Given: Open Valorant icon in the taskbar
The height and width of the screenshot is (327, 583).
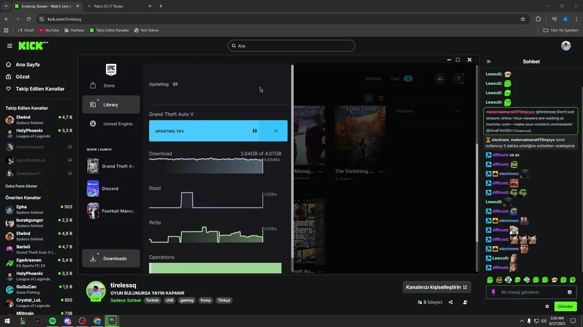Looking at the screenshot, I should point(38,321).
